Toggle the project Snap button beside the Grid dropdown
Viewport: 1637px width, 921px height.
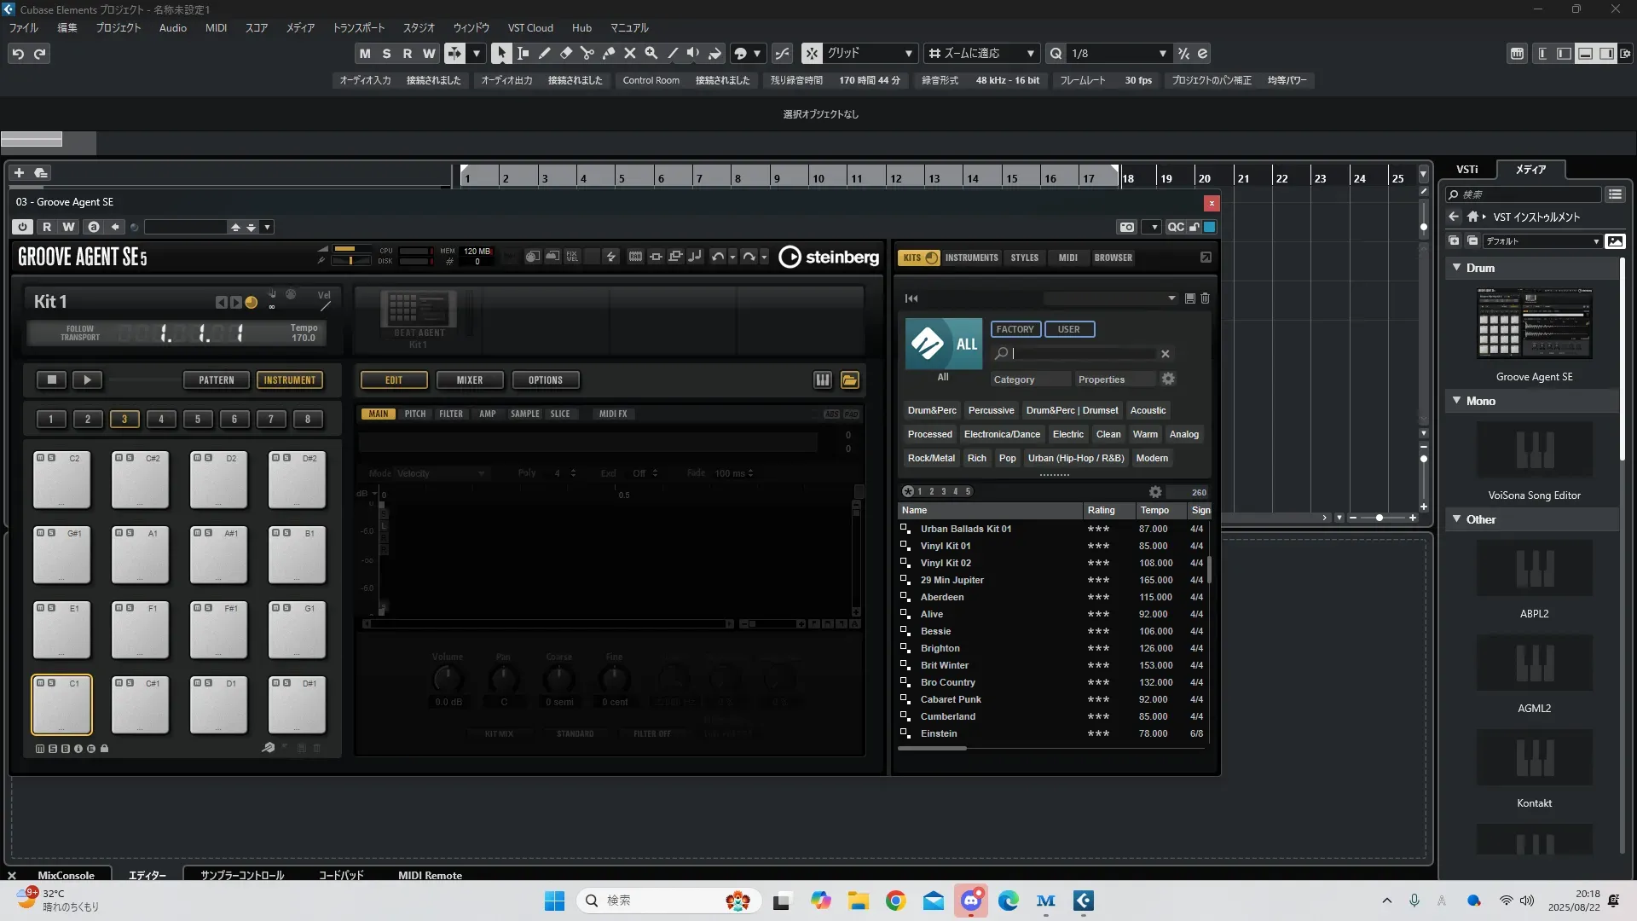point(812,53)
